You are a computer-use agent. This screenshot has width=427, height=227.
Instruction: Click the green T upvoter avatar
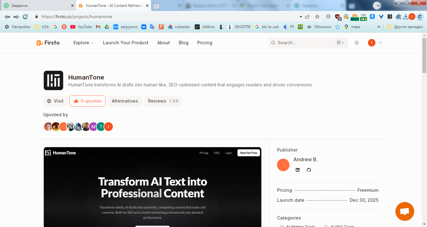point(101,127)
